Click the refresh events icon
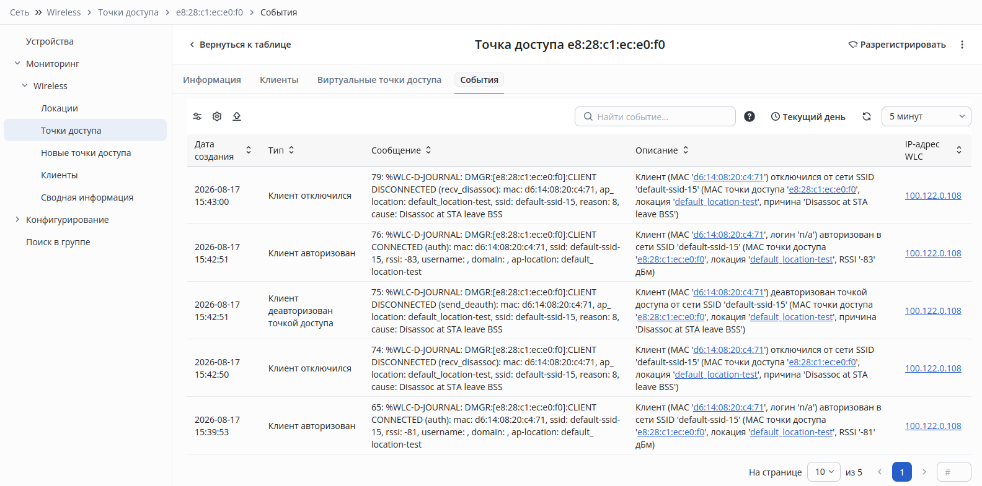 click(867, 116)
